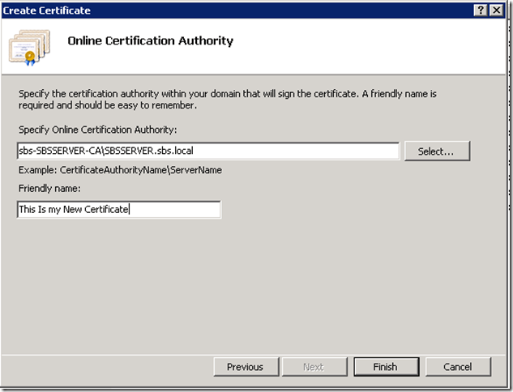513x392 pixels.
Task: Focus the Online Certification Authority text field
Action: point(207,151)
